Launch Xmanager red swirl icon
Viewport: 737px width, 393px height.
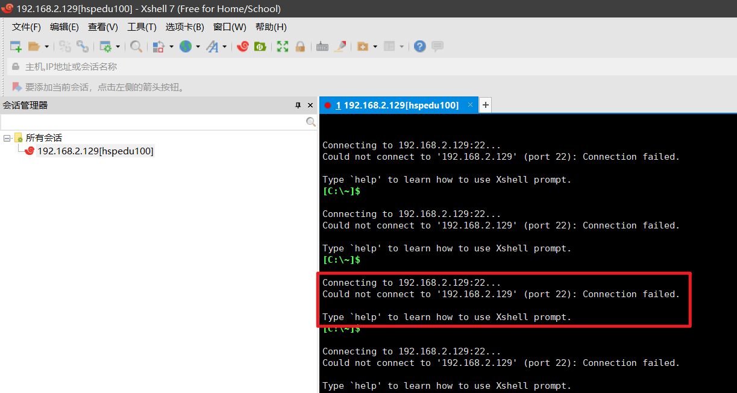pyautogui.click(x=243, y=46)
